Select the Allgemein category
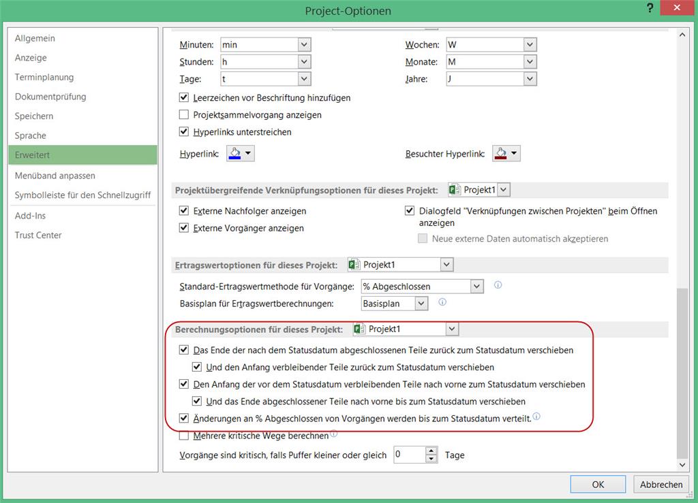 pyautogui.click(x=82, y=38)
